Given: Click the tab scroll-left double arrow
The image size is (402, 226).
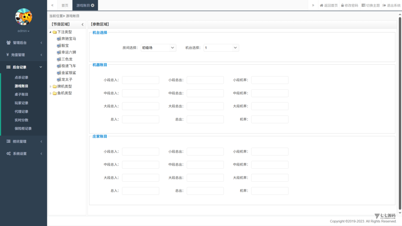Looking at the screenshot, I should coord(52,5).
